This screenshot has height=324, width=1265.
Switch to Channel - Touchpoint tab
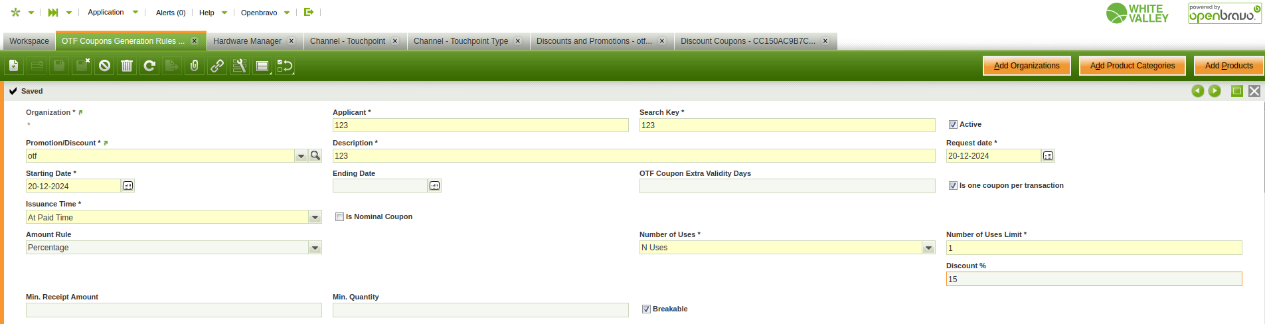pos(347,41)
